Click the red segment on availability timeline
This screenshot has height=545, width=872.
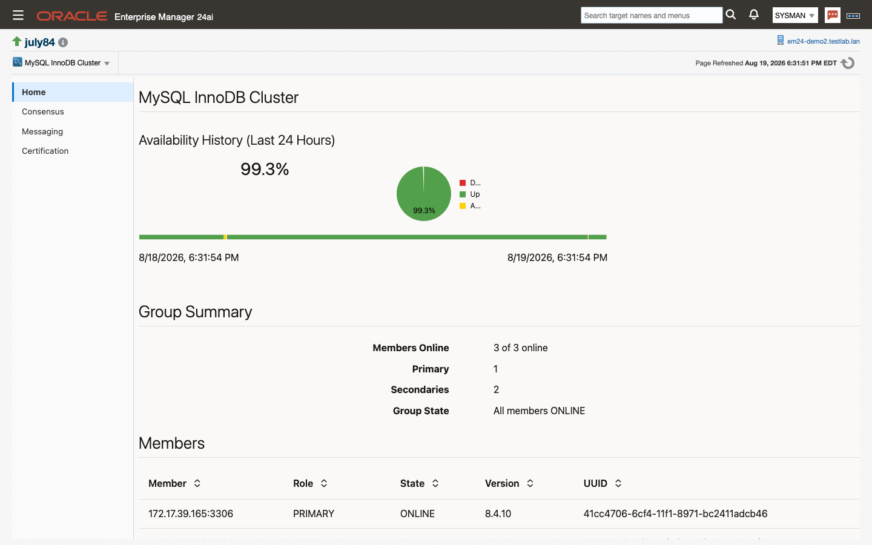click(587, 237)
